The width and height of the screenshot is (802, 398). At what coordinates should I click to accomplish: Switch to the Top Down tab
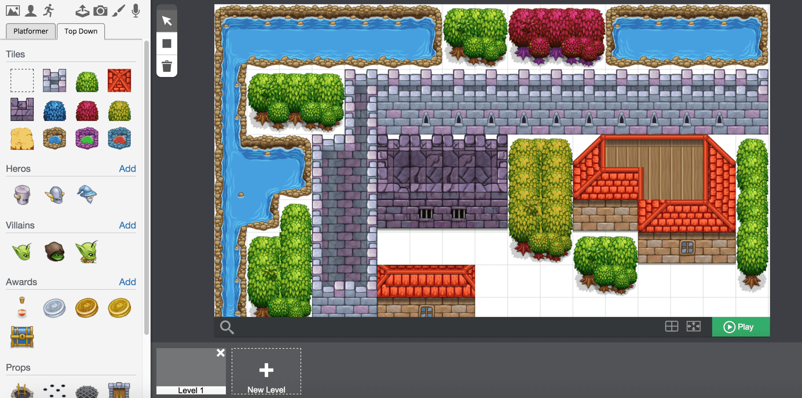[x=80, y=31]
